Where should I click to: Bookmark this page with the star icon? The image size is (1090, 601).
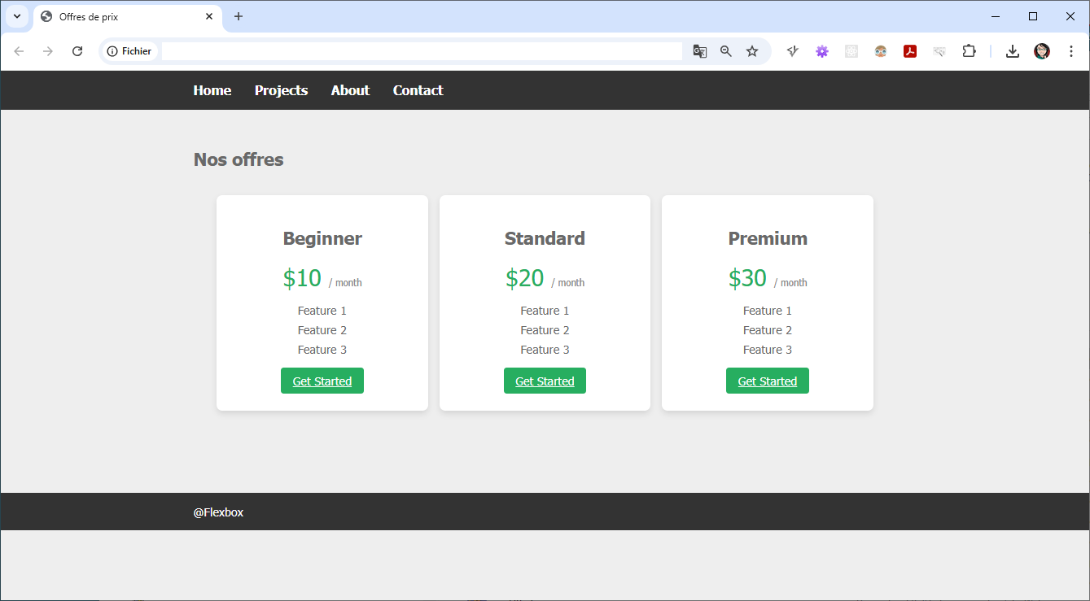(752, 51)
